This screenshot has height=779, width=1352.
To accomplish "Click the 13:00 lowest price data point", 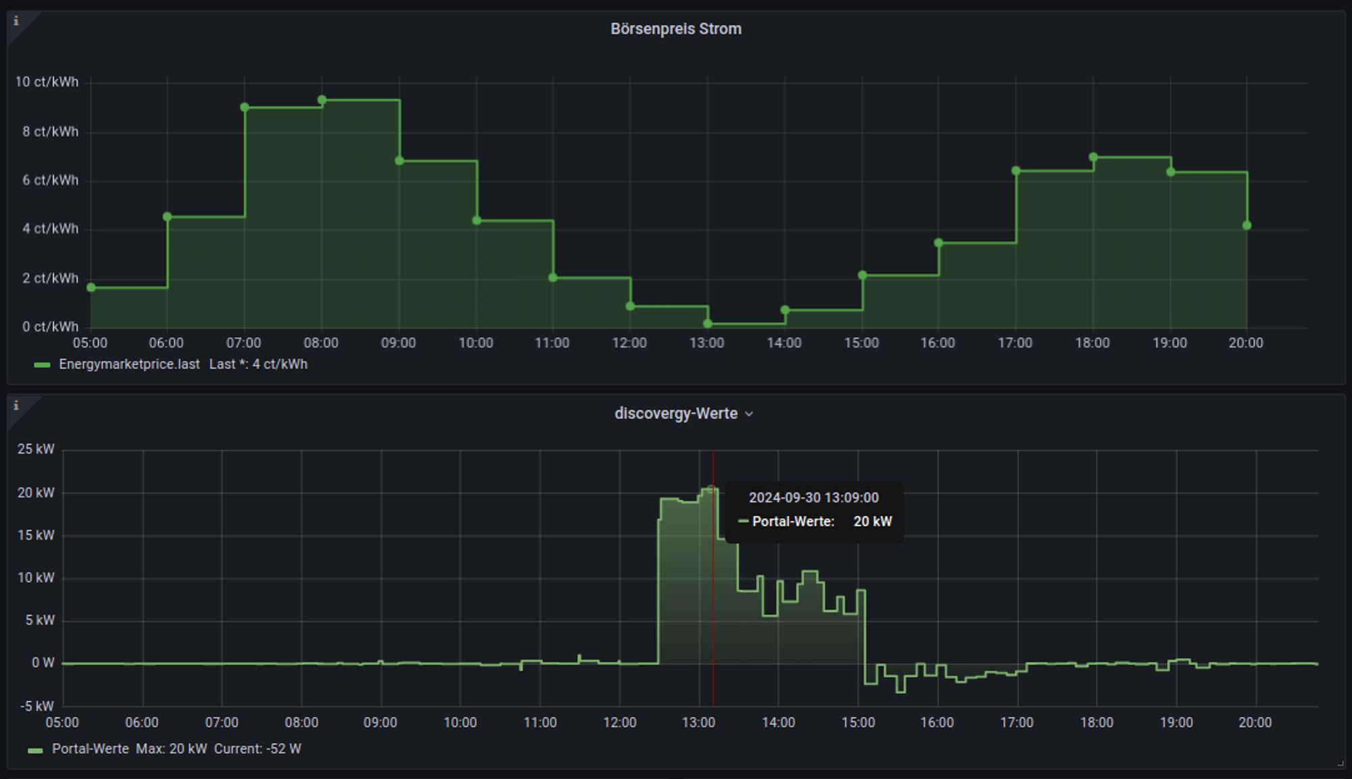I will 708,324.
